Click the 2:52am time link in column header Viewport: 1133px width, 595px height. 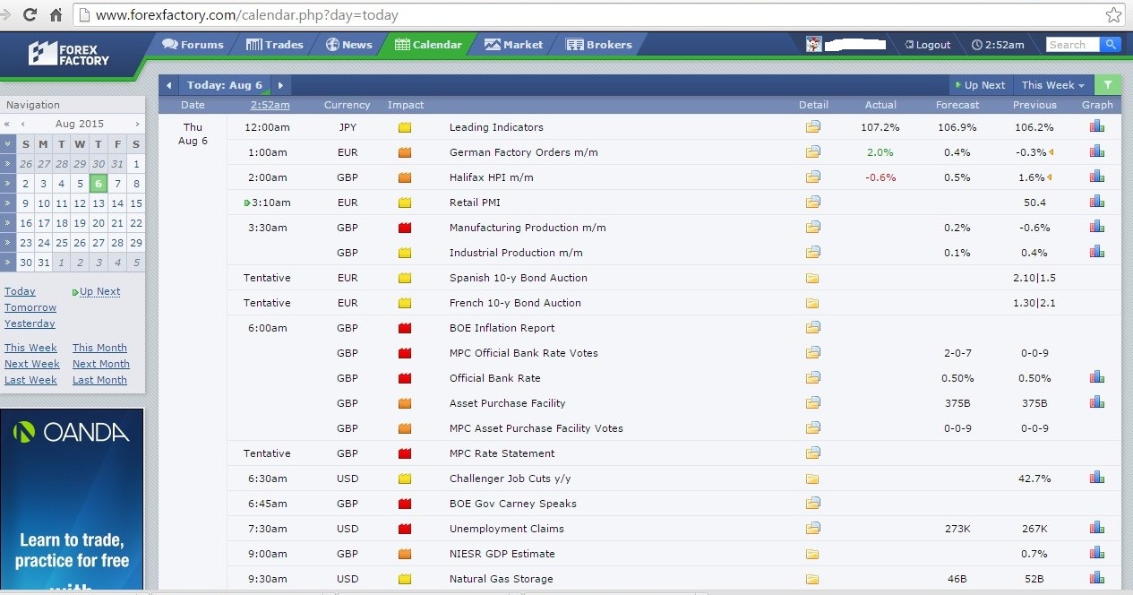pyautogui.click(x=270, y=105)
